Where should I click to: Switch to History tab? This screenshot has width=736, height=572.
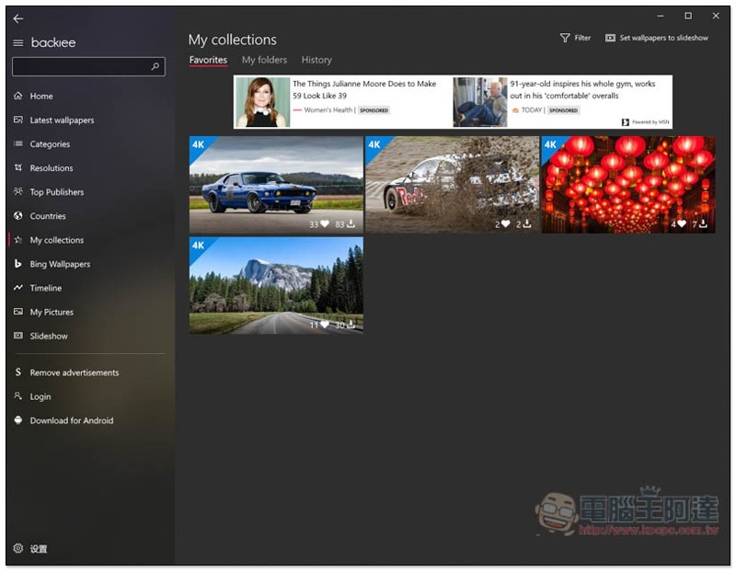pos(316,60)
